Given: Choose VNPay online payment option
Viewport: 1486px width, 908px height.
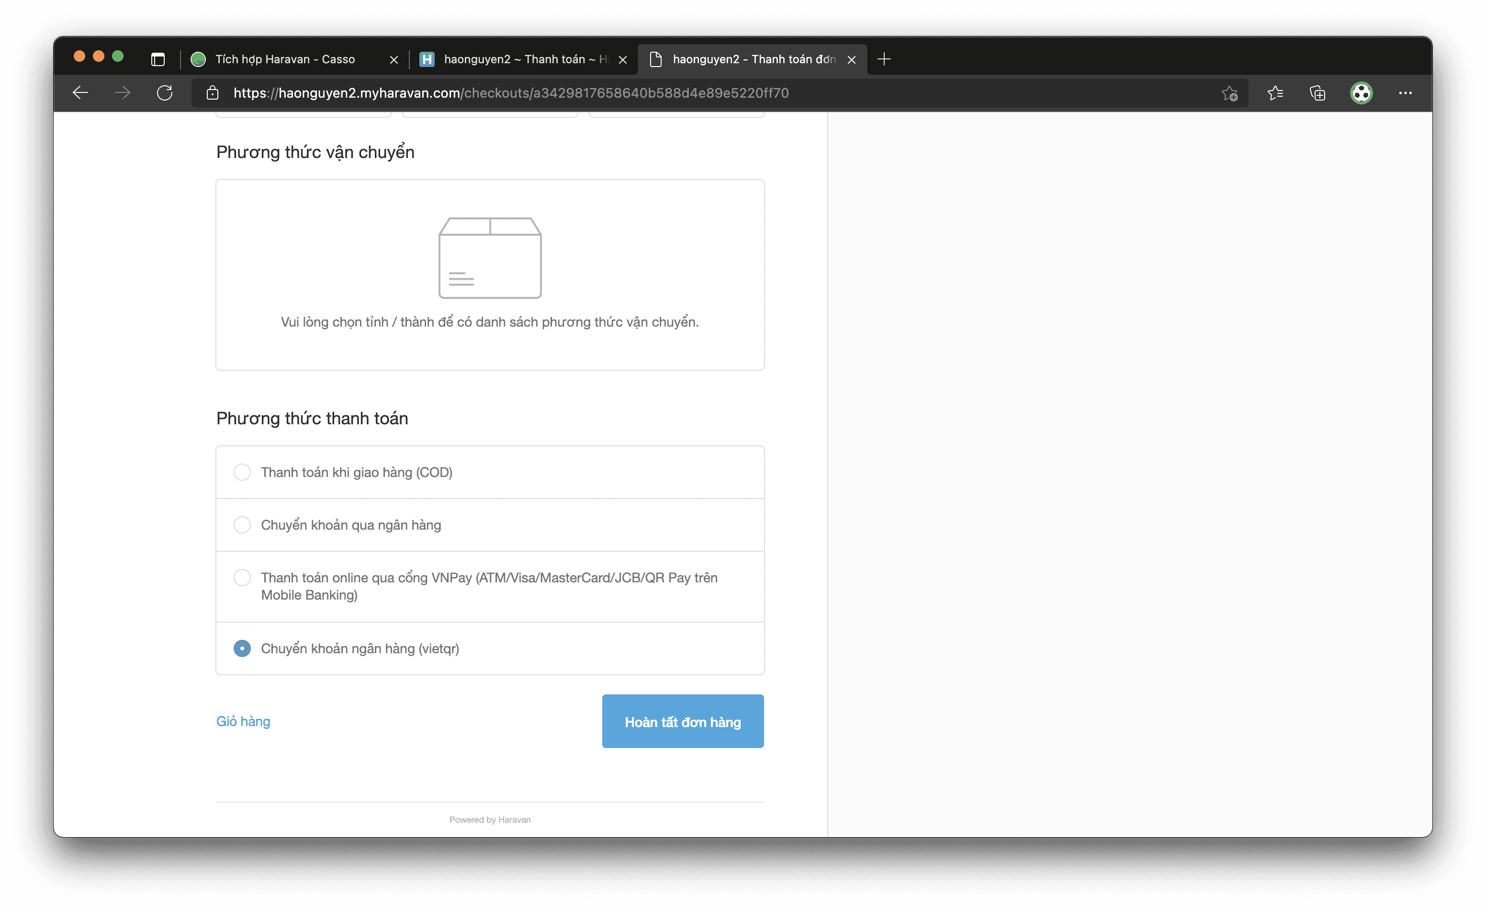Looking at the screenshot, I should coord(490,587).
